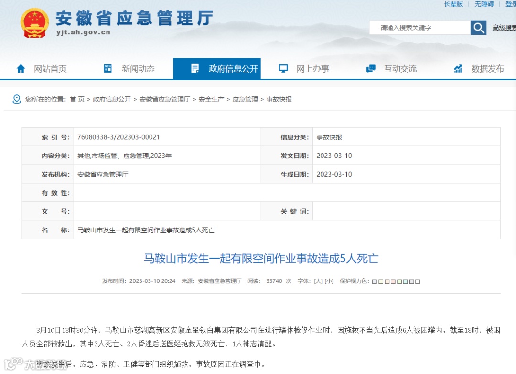
Task: Pick the white eye-protection color
Action: coord(418,281)
